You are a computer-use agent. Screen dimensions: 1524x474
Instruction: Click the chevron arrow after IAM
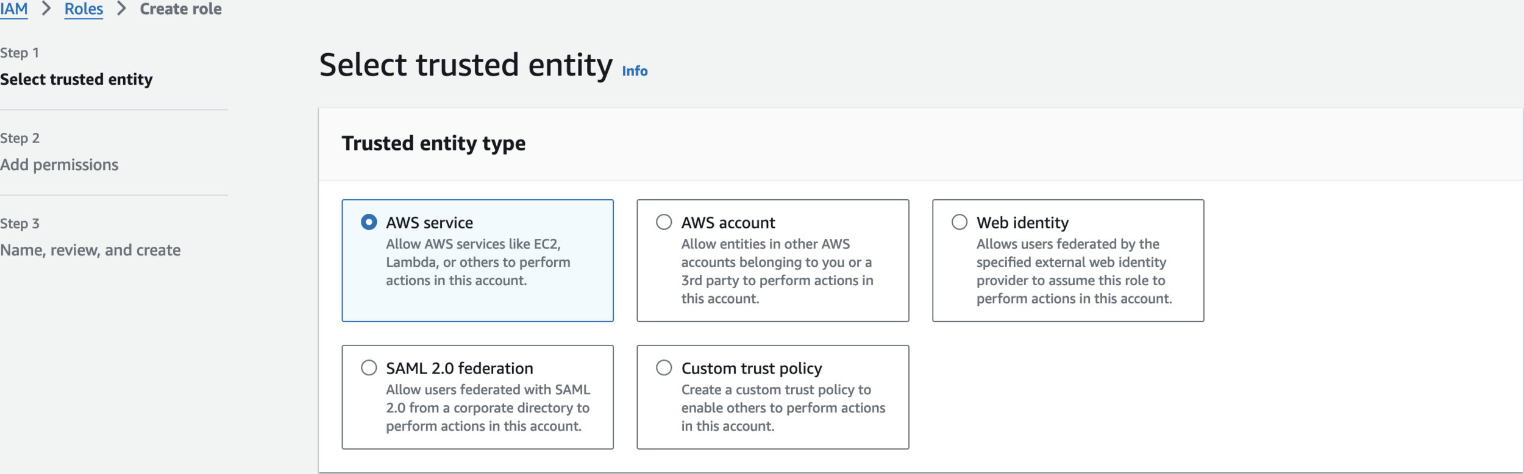point(46,9)
